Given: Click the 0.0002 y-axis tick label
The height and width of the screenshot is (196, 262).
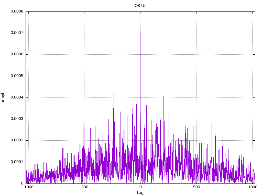Looking at the screenshot, I should pyautogui.click(x=17, y=140).
